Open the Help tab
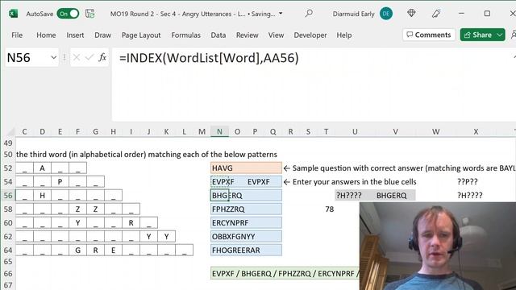 [344, 35]
